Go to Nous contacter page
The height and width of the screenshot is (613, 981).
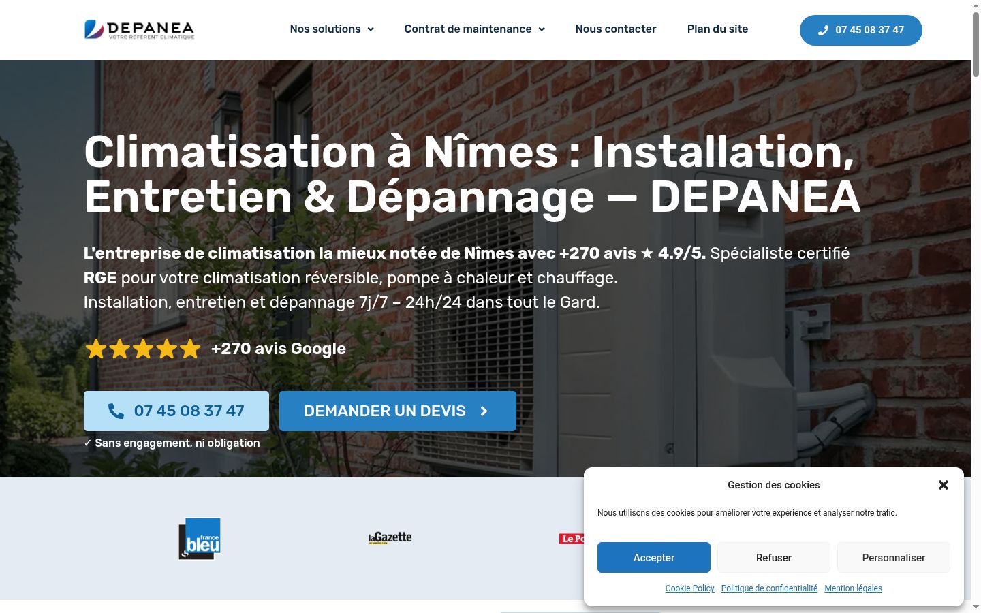coord(616,29)
